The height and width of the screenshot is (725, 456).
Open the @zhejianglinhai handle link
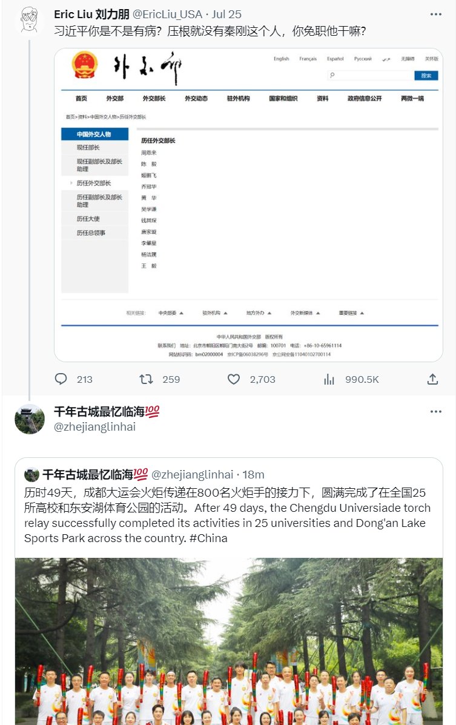pyautogui.click(x=95, y=427)
